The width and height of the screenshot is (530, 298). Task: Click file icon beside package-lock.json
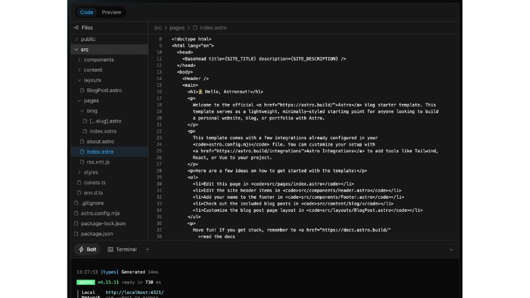76,223
